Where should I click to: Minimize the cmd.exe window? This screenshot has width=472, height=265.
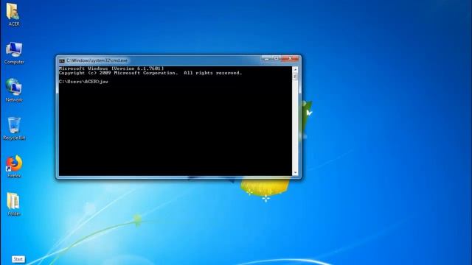(267, 59)
